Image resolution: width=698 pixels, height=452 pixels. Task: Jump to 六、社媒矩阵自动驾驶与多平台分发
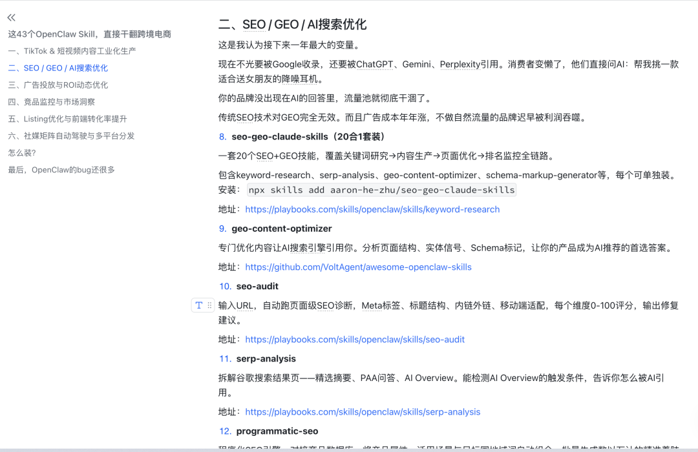point(71,136)
